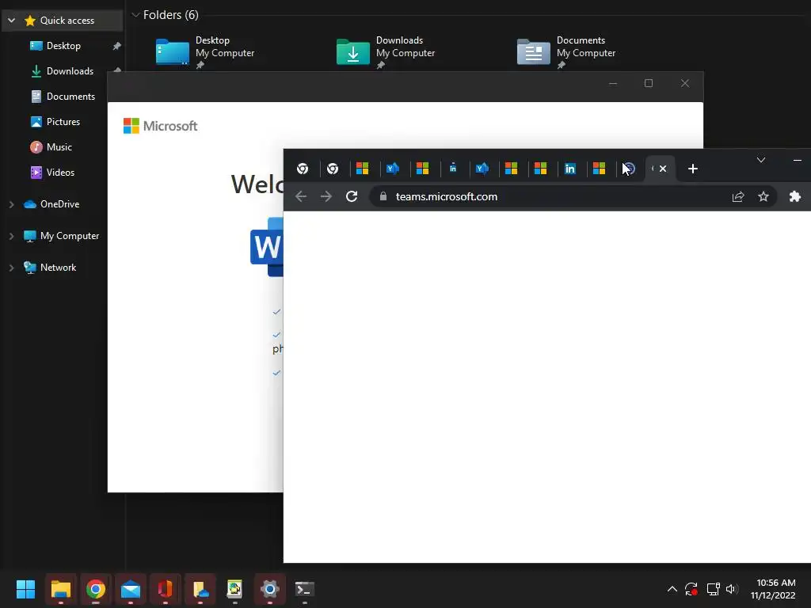This screenshot has height=608, width=811.
Task: Open the Office app from the taskbar
Action: [x=165, y=589]
